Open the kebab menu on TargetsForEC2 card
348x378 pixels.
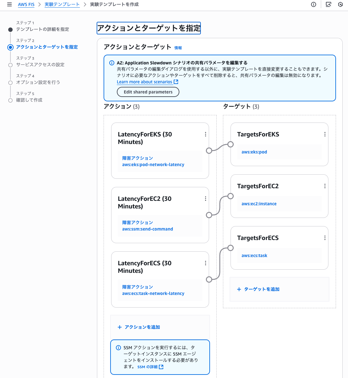[325, 186]
